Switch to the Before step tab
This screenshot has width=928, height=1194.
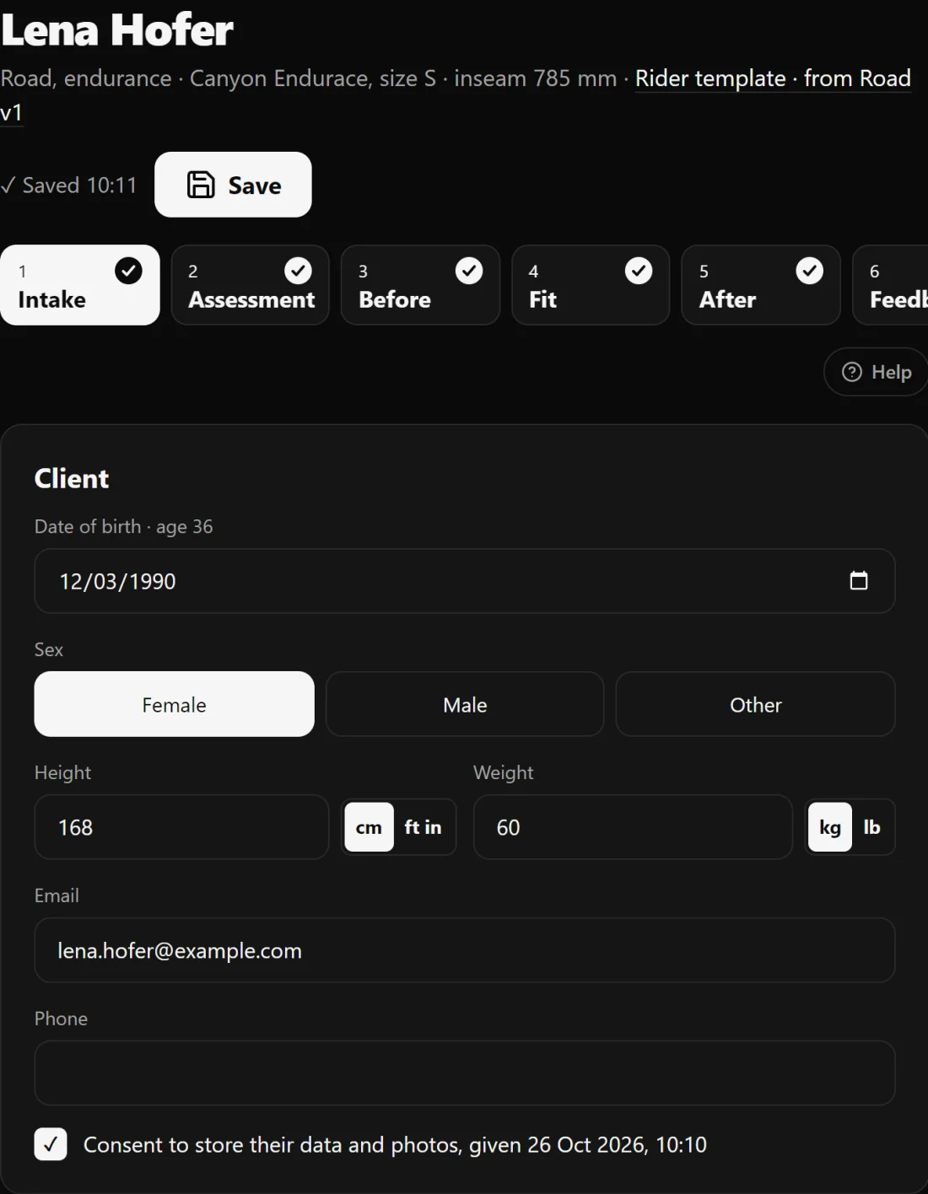click(420, 285)
